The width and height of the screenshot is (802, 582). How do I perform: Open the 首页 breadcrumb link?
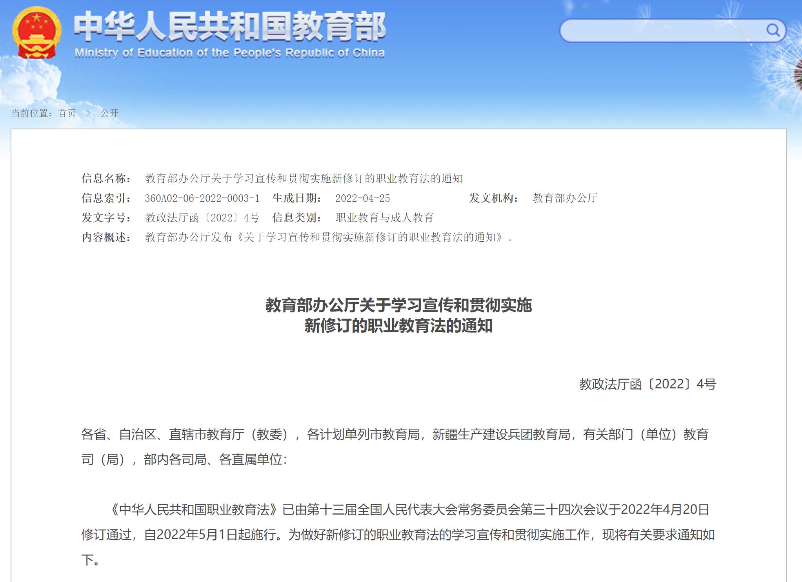click(67, 113)
